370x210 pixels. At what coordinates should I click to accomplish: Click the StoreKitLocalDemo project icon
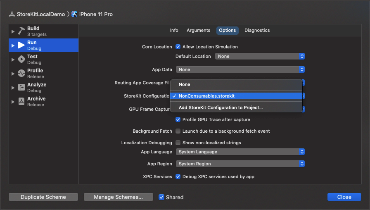pyautogui.click(x=12, y=14)
